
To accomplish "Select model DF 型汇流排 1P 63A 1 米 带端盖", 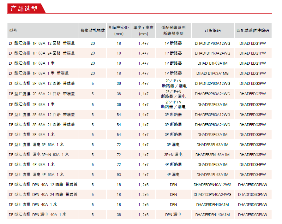I will [x=39, y=73].
